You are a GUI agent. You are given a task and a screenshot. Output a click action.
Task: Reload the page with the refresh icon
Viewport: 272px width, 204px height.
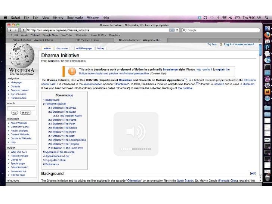coord(177,30)
